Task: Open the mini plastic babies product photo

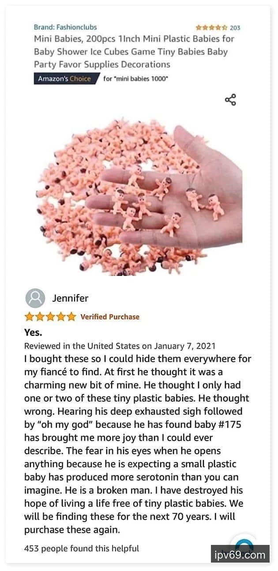Action: pos(139,197)
